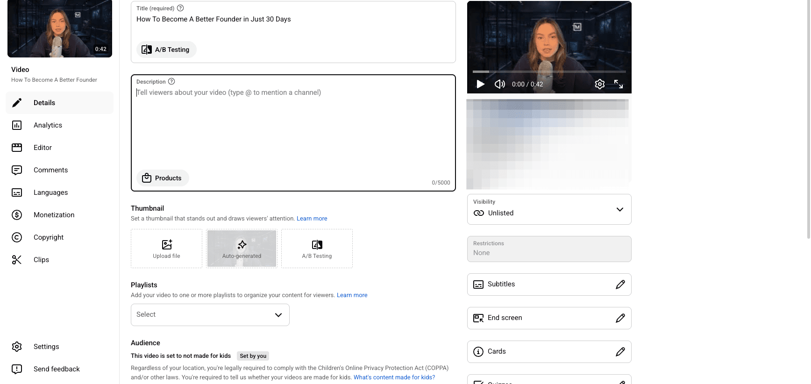Play the video preview

tap(480, 84)
